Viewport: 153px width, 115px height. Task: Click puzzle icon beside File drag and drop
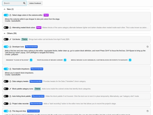10,111
